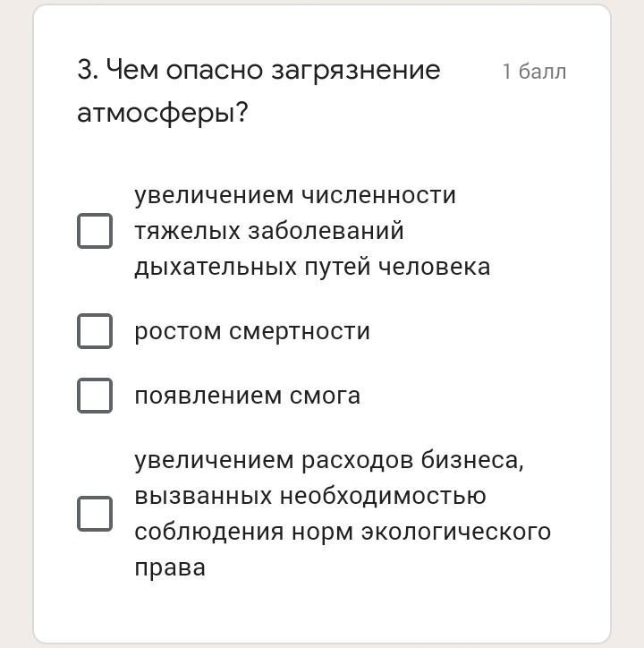Click the 'увеличением численности' text line

point(295,195)
